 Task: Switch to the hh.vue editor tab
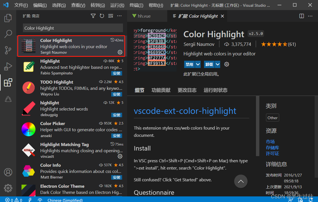coord(147,16)
